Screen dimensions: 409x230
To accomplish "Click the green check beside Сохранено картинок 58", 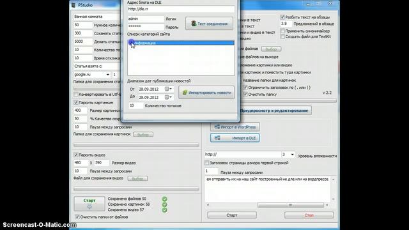I will point(165,204).
